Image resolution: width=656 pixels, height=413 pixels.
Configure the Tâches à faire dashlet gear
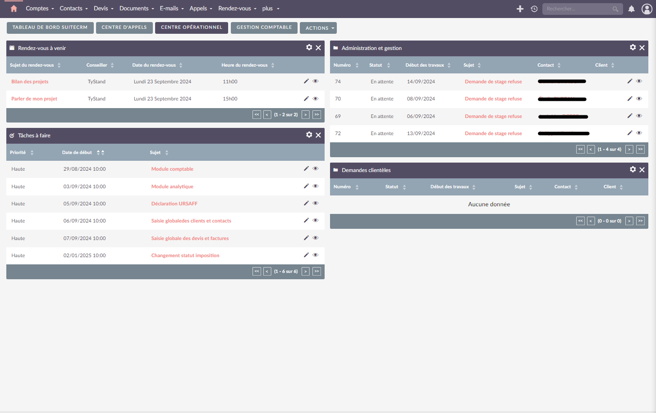point(309,135)
